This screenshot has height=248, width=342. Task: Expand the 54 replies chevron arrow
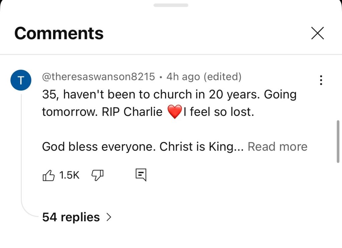tap(108, 218)
